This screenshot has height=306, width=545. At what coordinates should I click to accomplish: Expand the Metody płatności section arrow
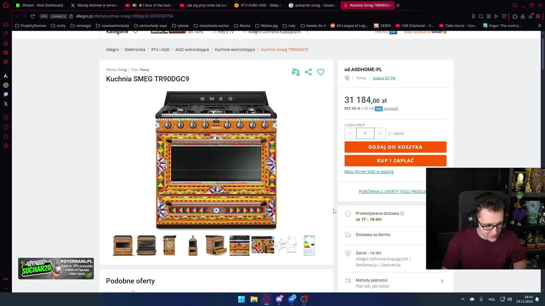click(x=442, y=281)
